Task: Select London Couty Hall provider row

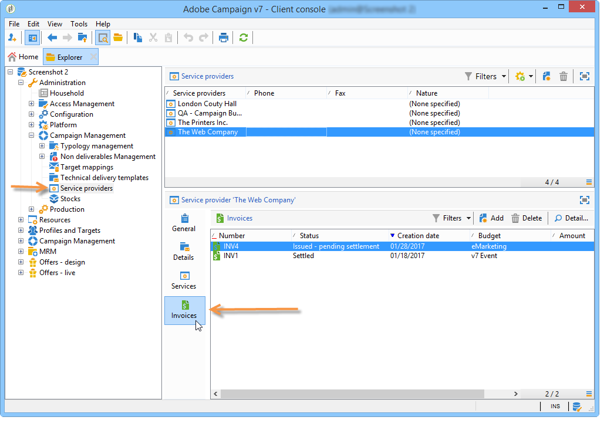Action: (x=379, y=104)
